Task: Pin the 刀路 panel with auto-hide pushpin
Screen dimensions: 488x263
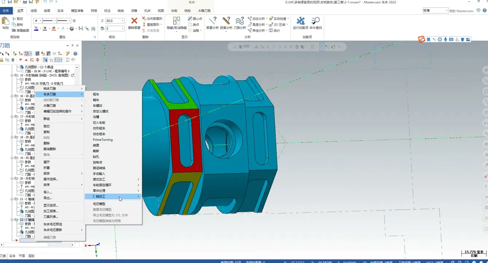Action: [x=72, y=46]
